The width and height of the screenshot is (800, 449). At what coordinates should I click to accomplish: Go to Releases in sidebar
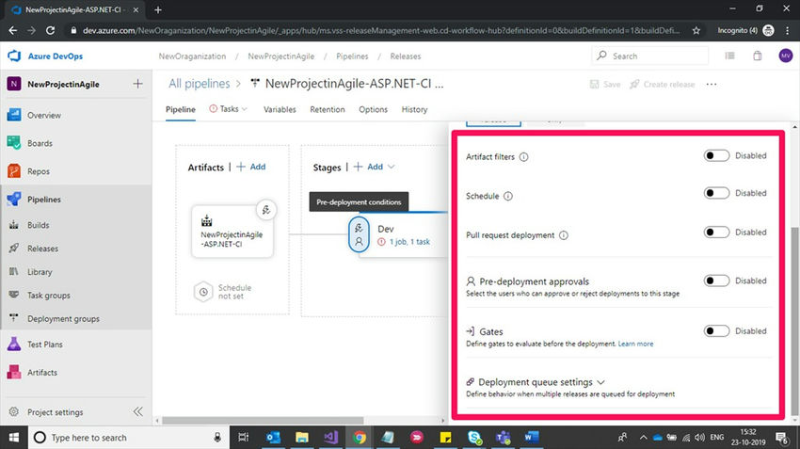[43, 249]
